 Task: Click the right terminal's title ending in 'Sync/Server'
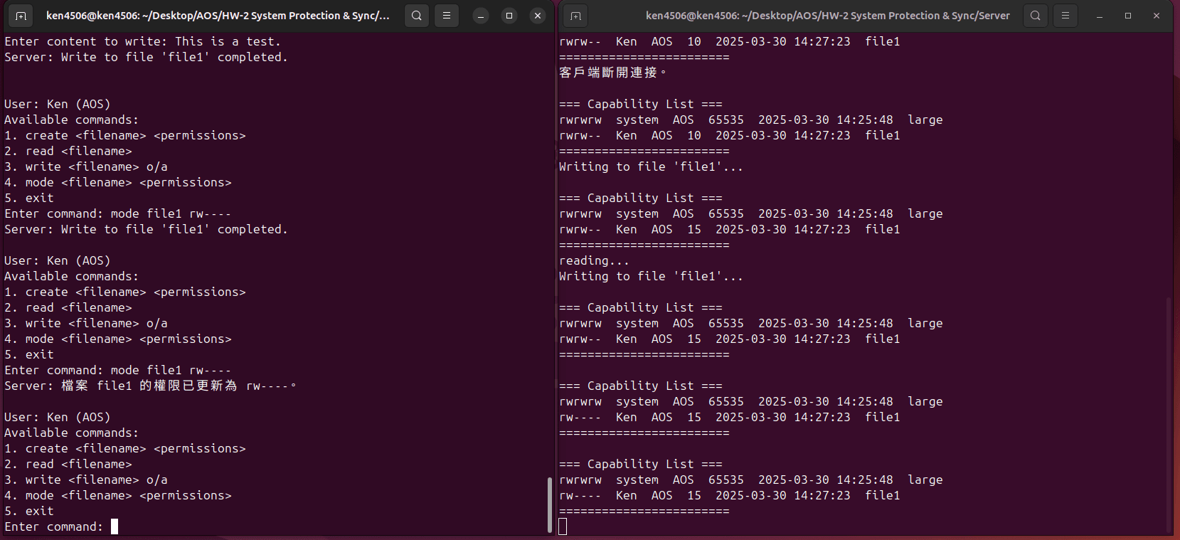pyautogui.click(x=827, y=16)
